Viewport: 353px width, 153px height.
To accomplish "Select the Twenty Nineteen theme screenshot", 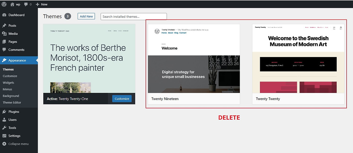I will pyautogui.click(x=194, y=58).
